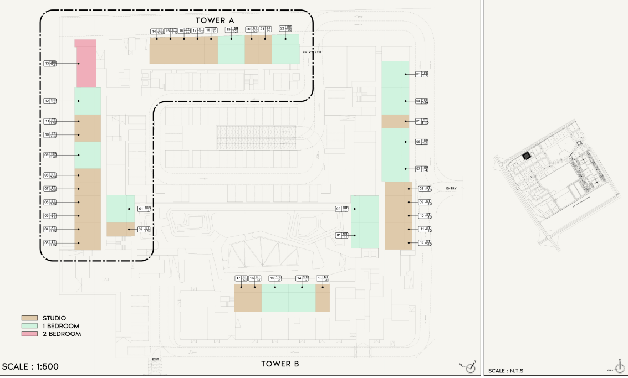Click the black highlighted block in key plan
Image resolution: width=628 pixels, height=378 pixels.
click(526, 156)
